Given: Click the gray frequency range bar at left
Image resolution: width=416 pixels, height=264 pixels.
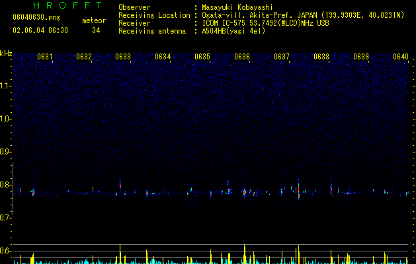Looking at the screenshot, I should pos(13,189).
